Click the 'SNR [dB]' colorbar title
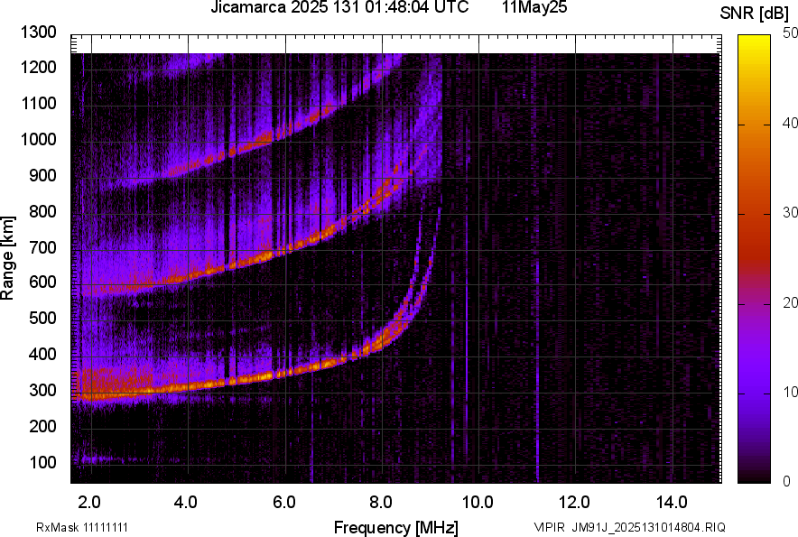798x537 pixels. click(755, 14)
